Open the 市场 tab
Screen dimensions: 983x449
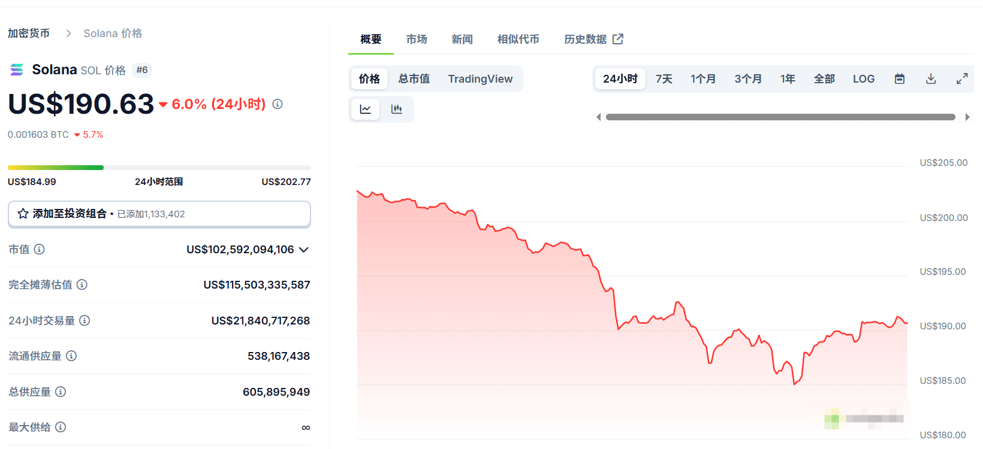point(417,40)
